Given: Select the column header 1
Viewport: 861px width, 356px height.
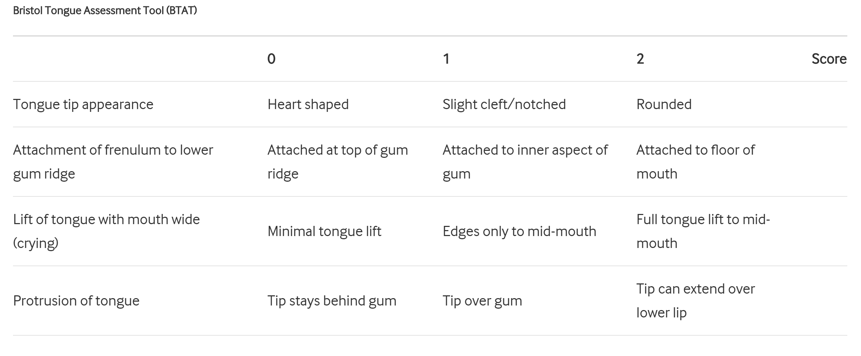Looking at the screenshot, I should coord(446,59).
